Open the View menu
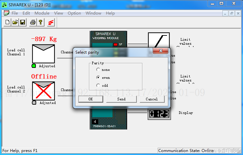 coord(58,13)
